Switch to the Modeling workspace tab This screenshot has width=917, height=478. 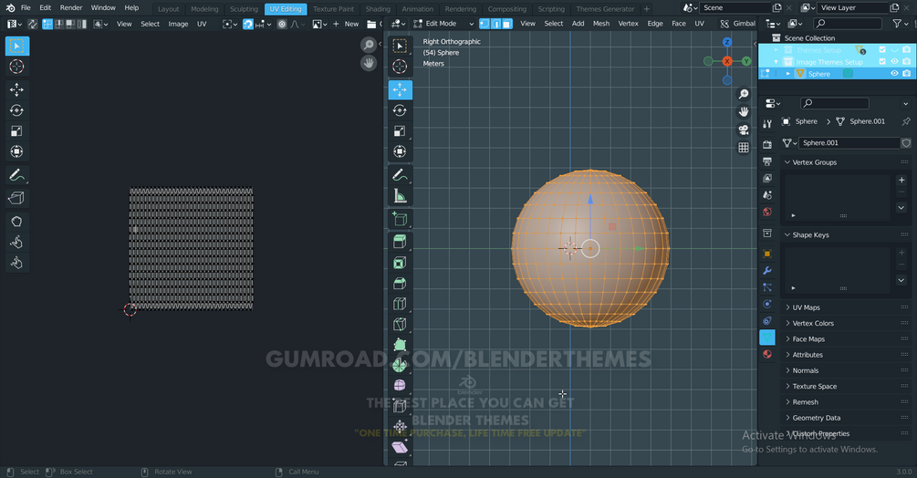coord(204,9)
